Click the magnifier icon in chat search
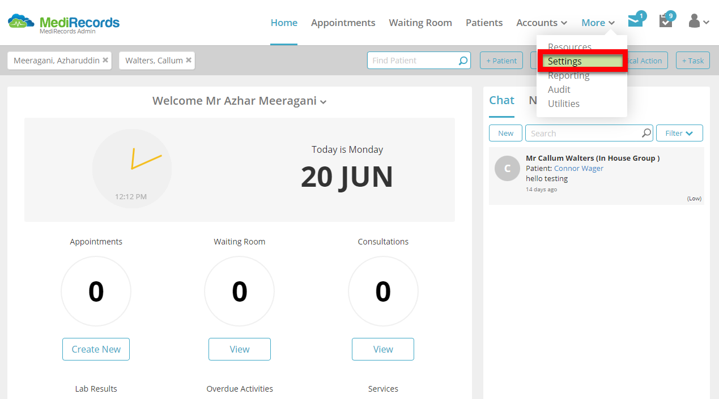 [646, 133]
